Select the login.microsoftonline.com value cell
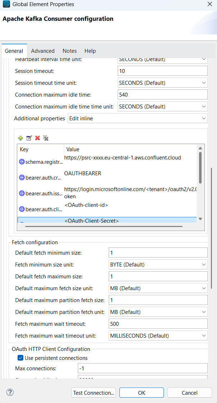This screenshot has height=403, width=217. (131, 193)
